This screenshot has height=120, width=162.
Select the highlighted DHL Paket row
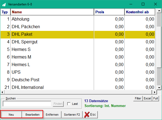point(78,34)
